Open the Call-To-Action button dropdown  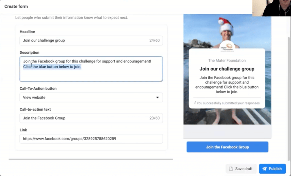click(91, 97)
